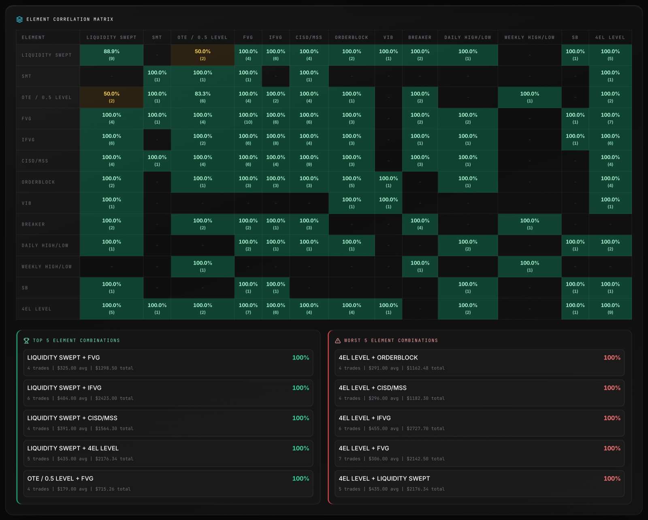Select the LIQUIDITY SWEPT column header
This screenshot has height=520, width=648.
coord(111,37)
